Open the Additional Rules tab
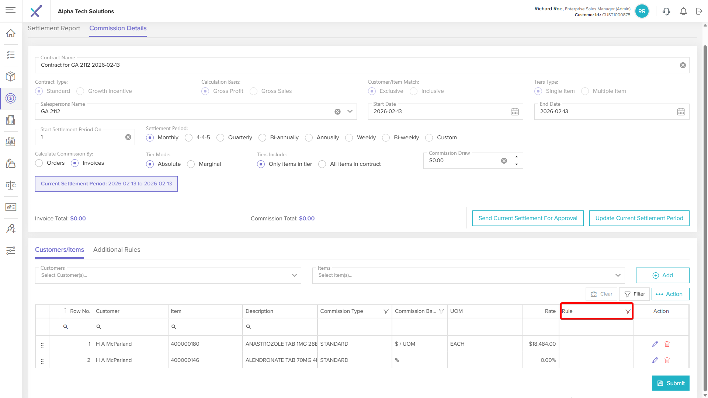Image resolution: width=708 pixels, height=398 pixels. [117, 249]
